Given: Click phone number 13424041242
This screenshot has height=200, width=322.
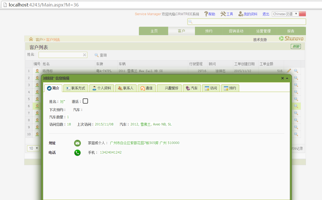Looking at the screenshot, I should (x=111, y=152).
